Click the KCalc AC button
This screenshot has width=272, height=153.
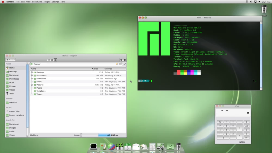(246, 126)
